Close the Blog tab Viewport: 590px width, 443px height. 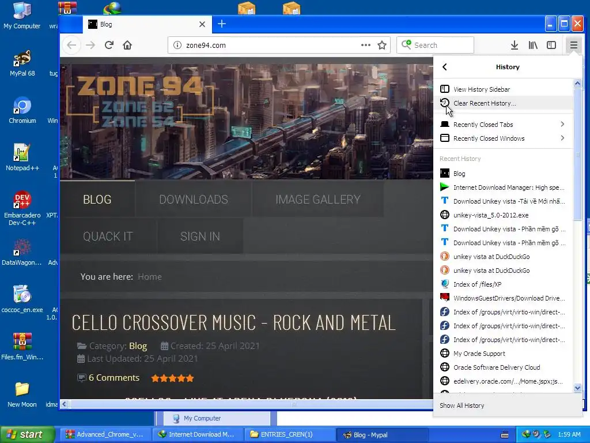pos(202,24)
